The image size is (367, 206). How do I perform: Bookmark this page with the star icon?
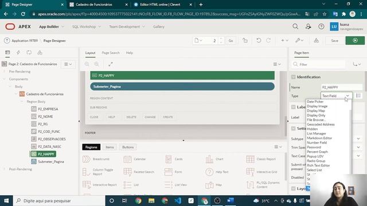click(325, 14)
